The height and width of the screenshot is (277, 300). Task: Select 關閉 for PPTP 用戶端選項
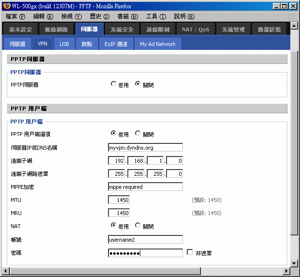(x=138, y=133)
